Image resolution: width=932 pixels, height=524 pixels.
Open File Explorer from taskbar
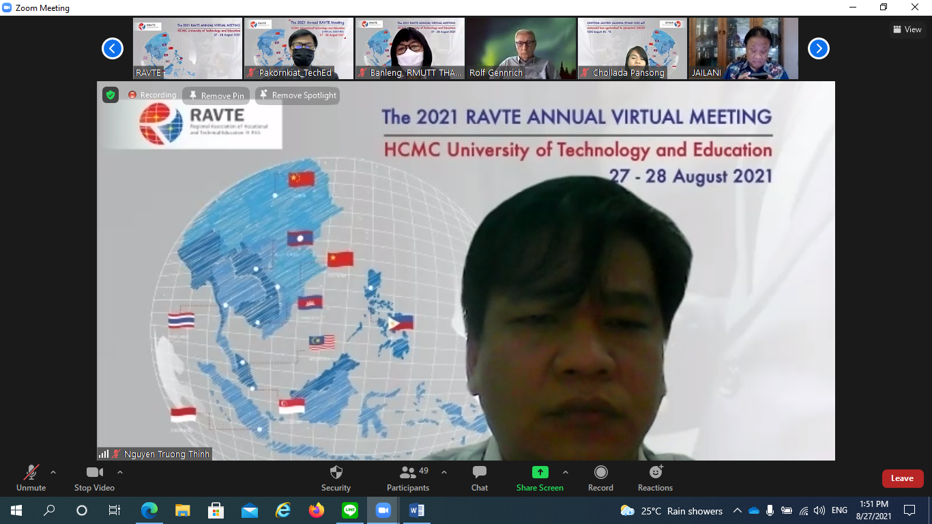[182, 510]
